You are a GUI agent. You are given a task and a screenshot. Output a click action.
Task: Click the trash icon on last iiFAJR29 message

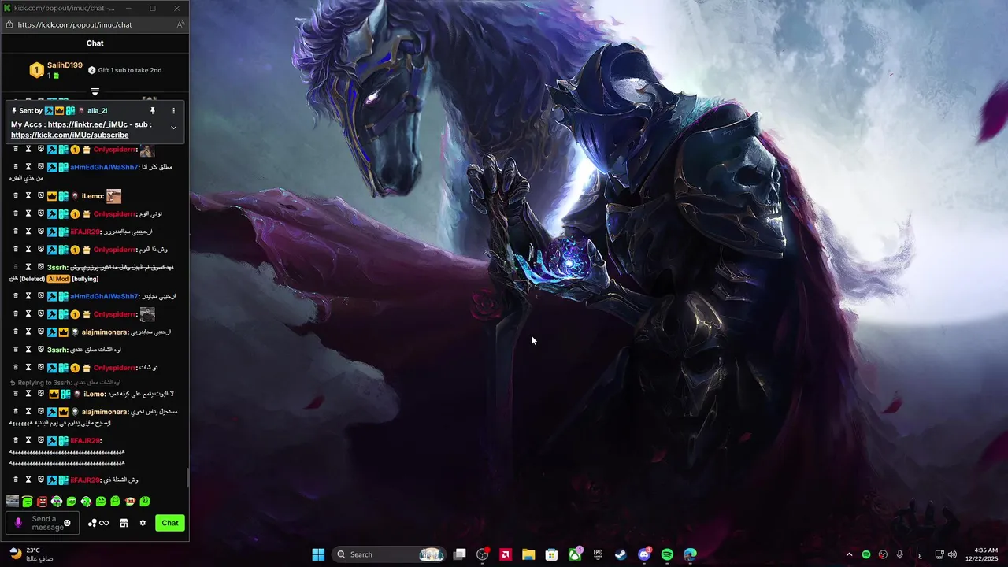click(16, 480)
